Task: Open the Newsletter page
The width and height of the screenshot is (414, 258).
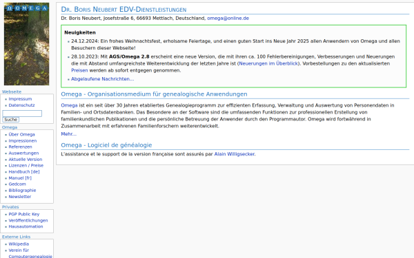Action: pyautogui.click(x=20, y=197)
